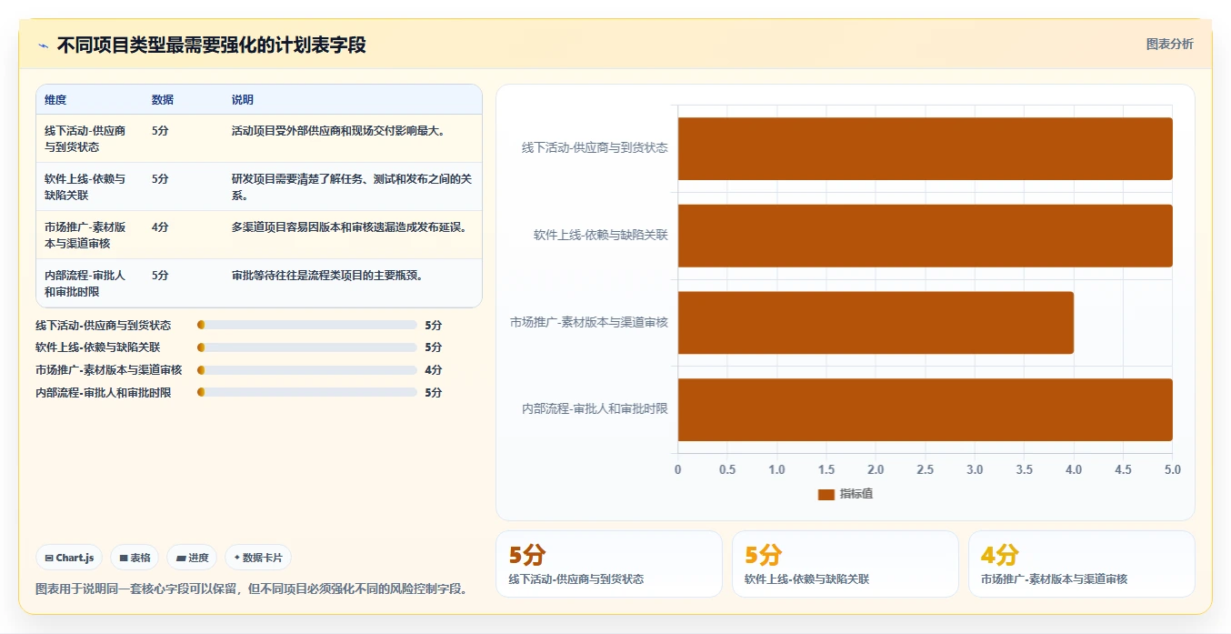Click the 内部流程-审批人和审批时限 progress bar

306,392
